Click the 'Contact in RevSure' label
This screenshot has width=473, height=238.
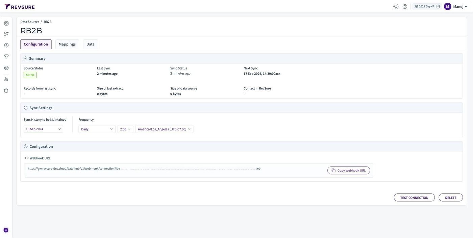[257, 88]
